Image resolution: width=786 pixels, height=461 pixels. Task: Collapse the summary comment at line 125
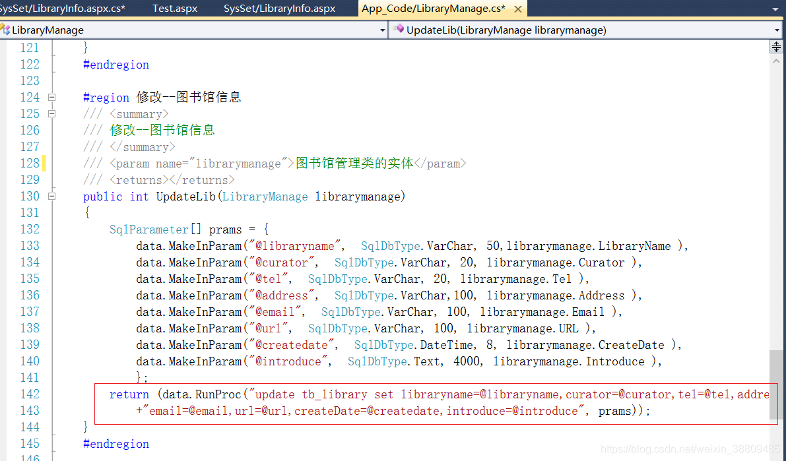point(51,113)
